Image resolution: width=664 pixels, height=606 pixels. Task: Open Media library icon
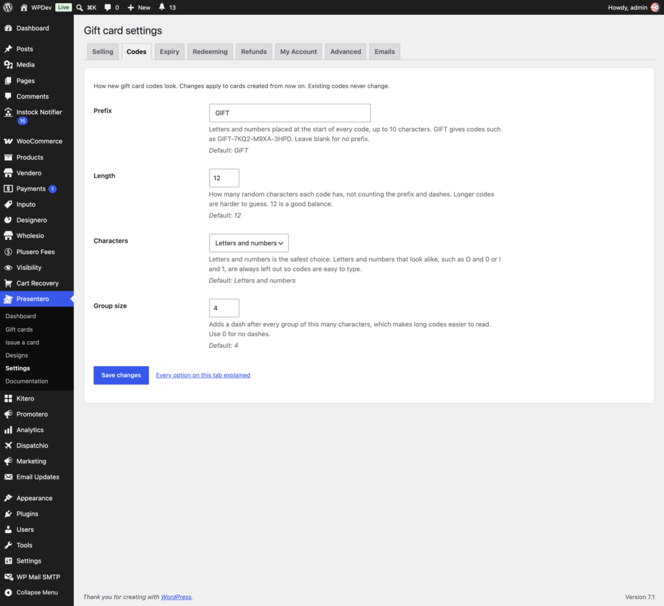pos(8,64)
